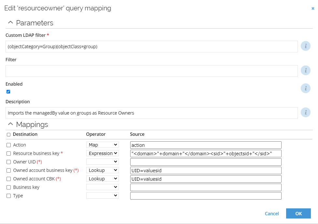Uncheck the Enabled checkbox
The height and width of the screenshot is (224, 318).
click(8, 92)
